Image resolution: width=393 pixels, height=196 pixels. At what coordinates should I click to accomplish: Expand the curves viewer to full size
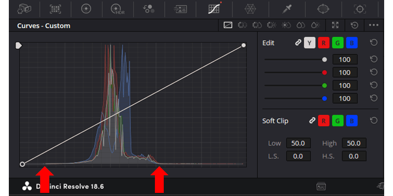click(x=335, y=25)
